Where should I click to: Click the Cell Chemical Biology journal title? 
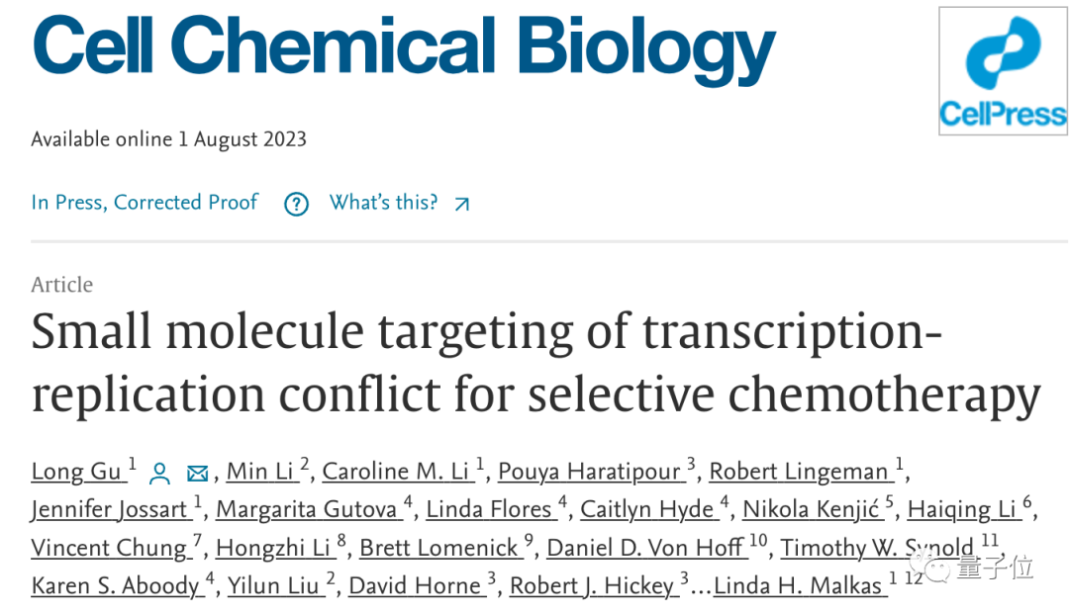click(x=403, y=46)
